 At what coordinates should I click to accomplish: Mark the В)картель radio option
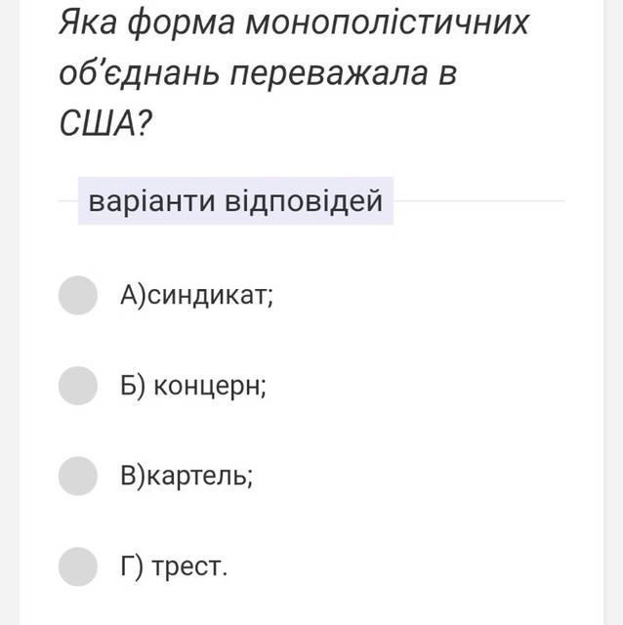pos(78,476)
